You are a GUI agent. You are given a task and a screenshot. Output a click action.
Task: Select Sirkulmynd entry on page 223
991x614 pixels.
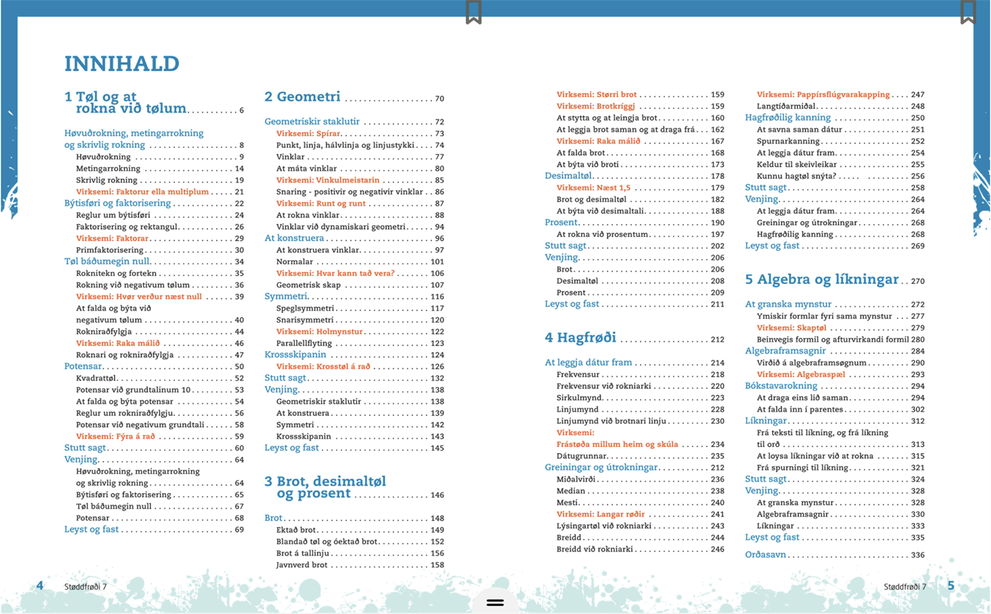(x=641, y=397)
